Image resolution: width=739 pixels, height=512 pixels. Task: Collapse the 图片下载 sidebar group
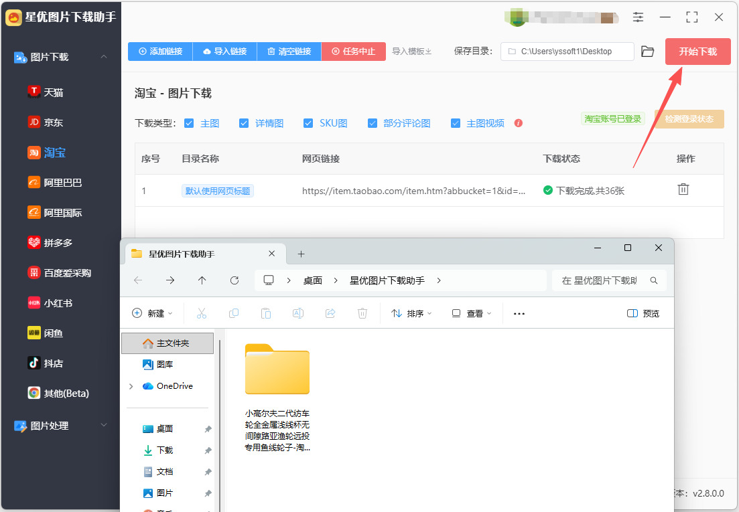(x=104, y=57)
